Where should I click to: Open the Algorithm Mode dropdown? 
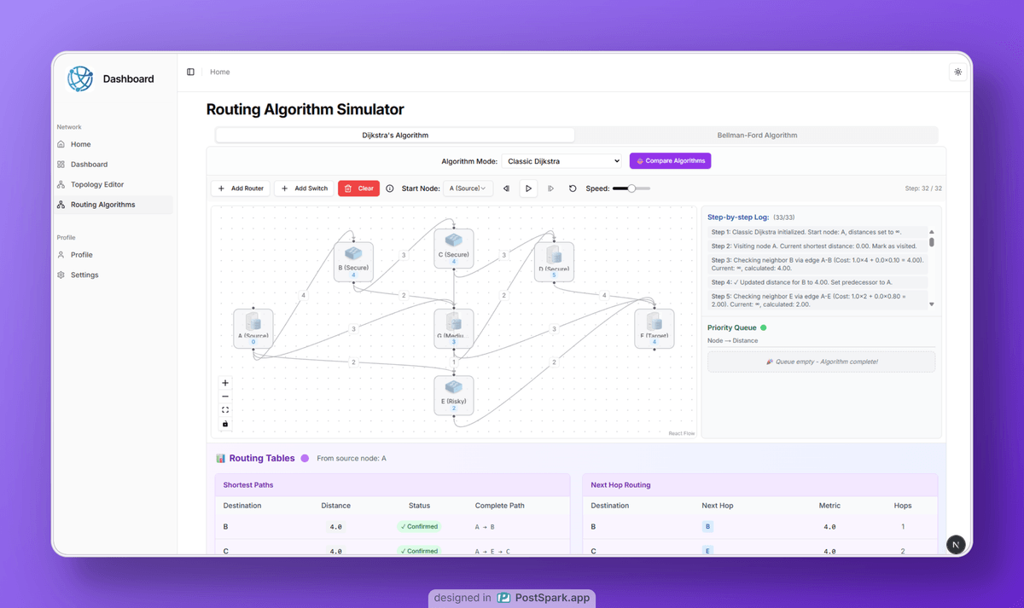click(561, 161)
